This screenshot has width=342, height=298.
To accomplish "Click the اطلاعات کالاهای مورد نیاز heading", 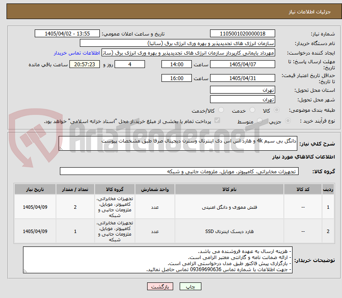I will click(x=303, y=157).
